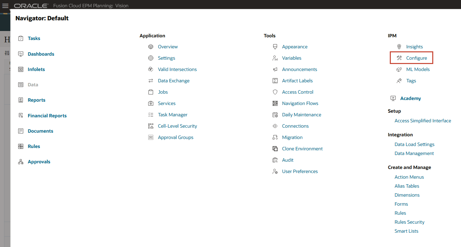461x247 pixels.
Task: Open the Valid Intersections page
Action: (177, 69)
